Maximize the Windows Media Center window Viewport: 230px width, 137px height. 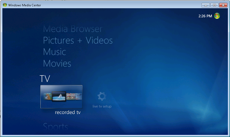(214, 5)
